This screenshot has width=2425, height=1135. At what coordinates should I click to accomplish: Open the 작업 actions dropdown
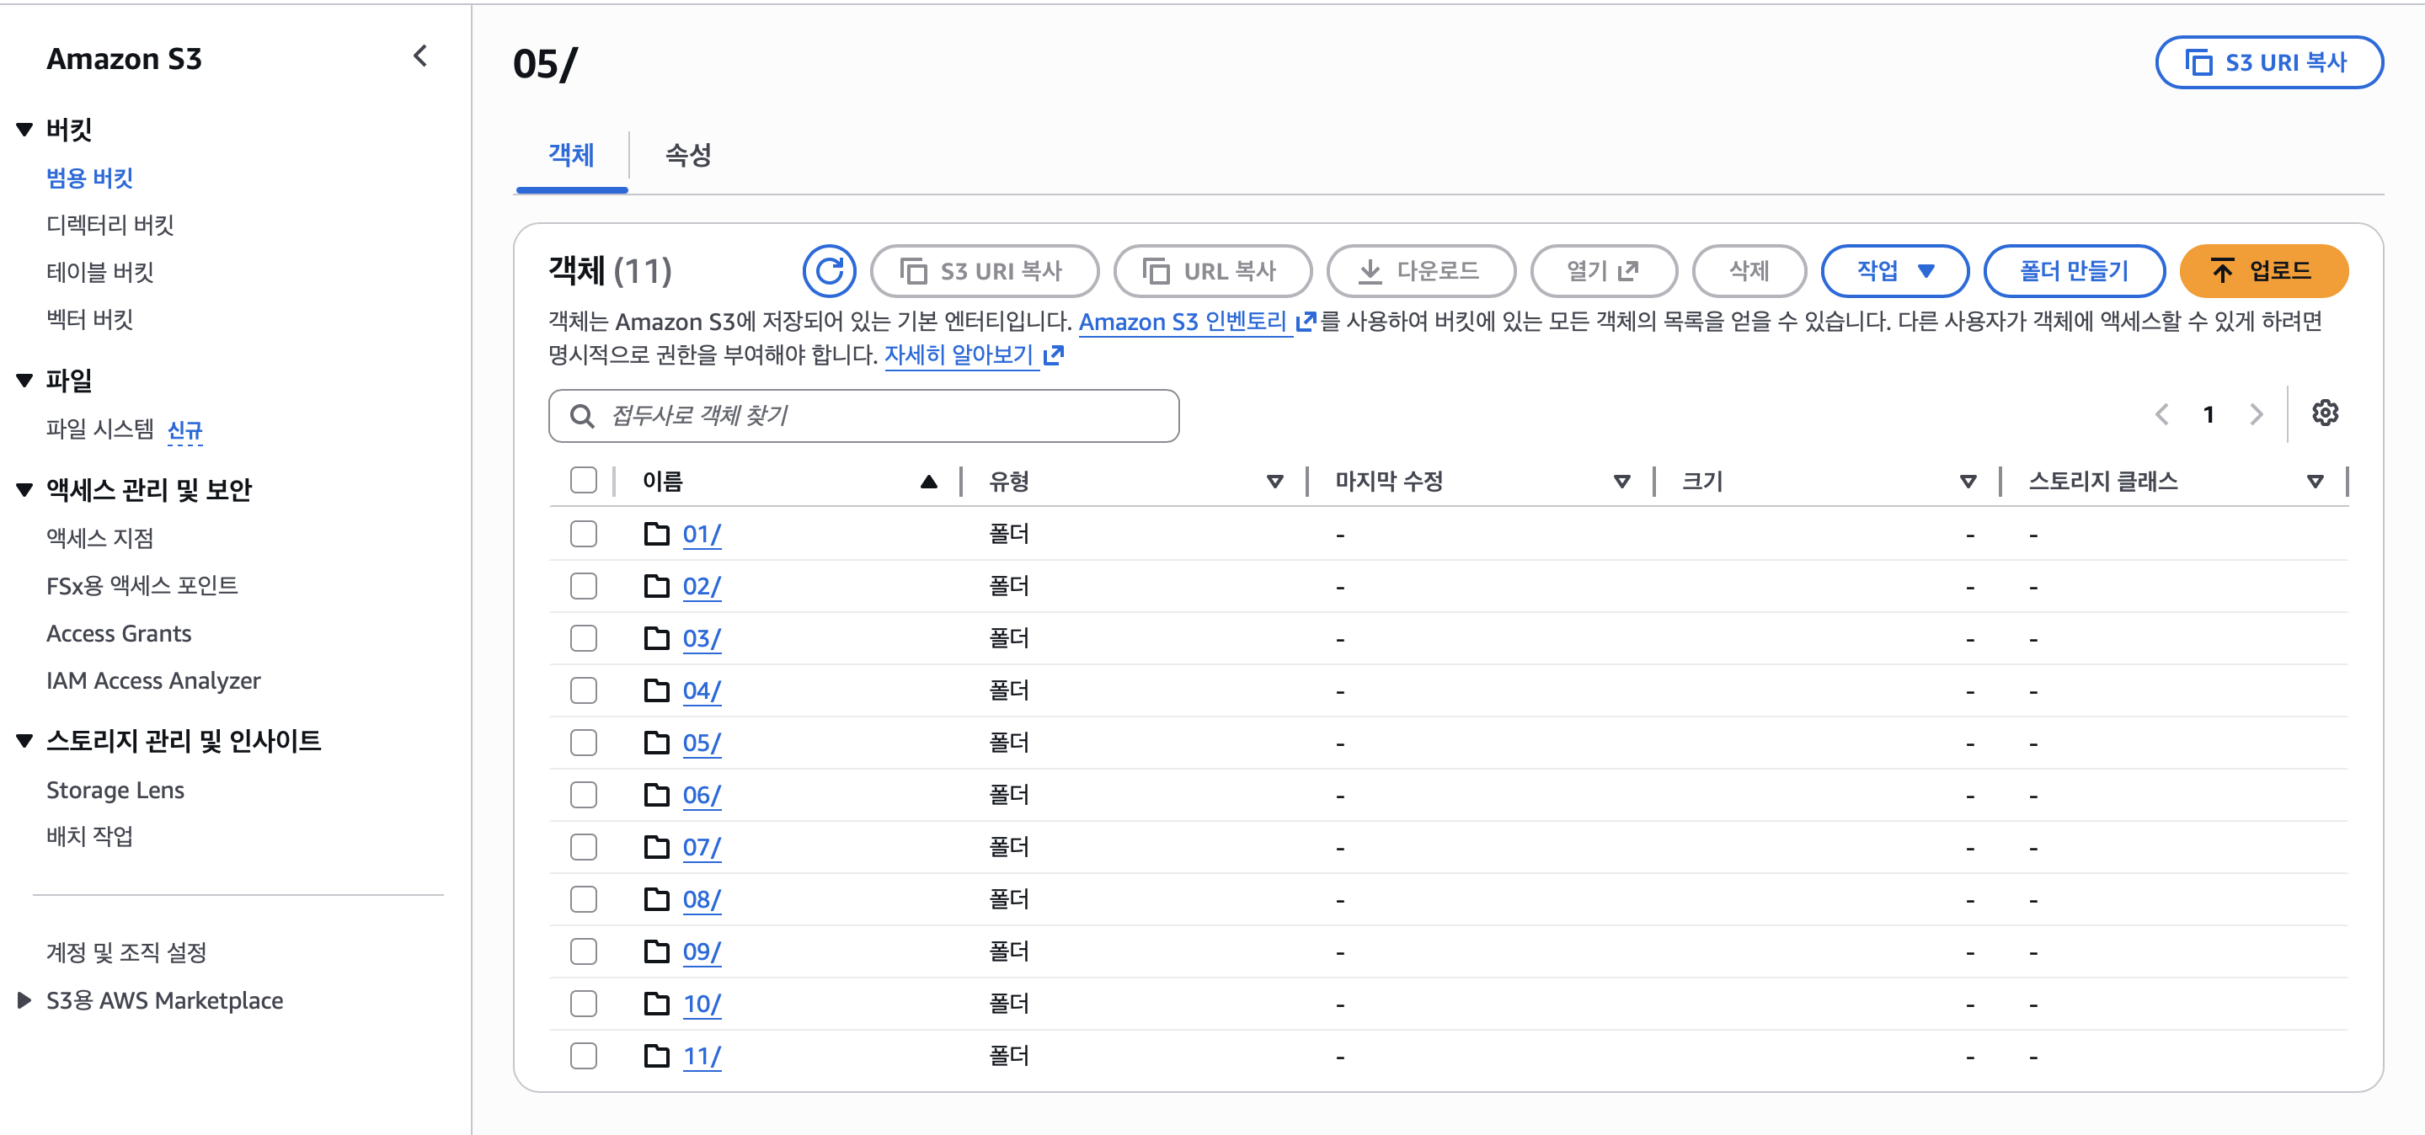point(1894,271)
